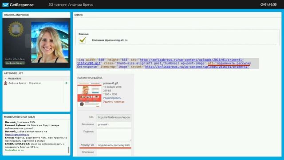This screenshot has height=160, width=284.
Task: Click the clock icon beside timer
Action: click(262, 4)
